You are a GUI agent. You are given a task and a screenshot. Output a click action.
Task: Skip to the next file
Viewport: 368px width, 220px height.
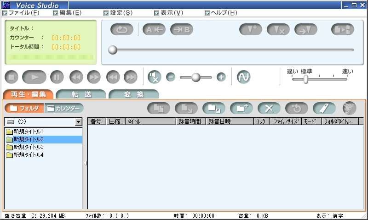point(131,77)
